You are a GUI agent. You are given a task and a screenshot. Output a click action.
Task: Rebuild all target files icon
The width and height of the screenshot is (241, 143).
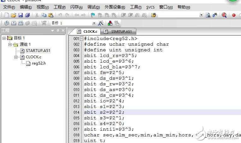(x=21, y=23)
